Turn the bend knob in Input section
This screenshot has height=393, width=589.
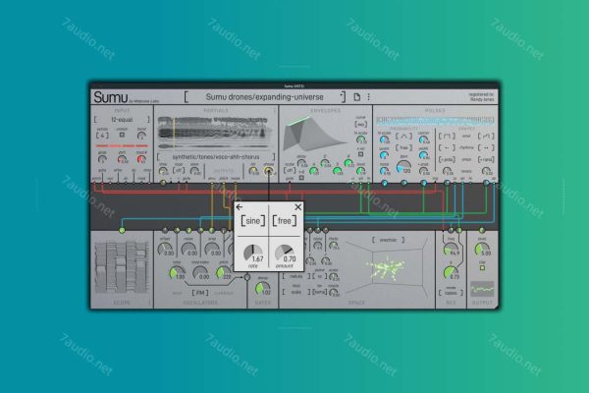tap(141, 136)
